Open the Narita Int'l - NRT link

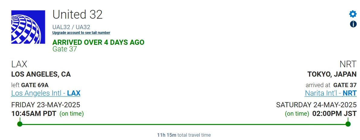(x=331, y=93)
